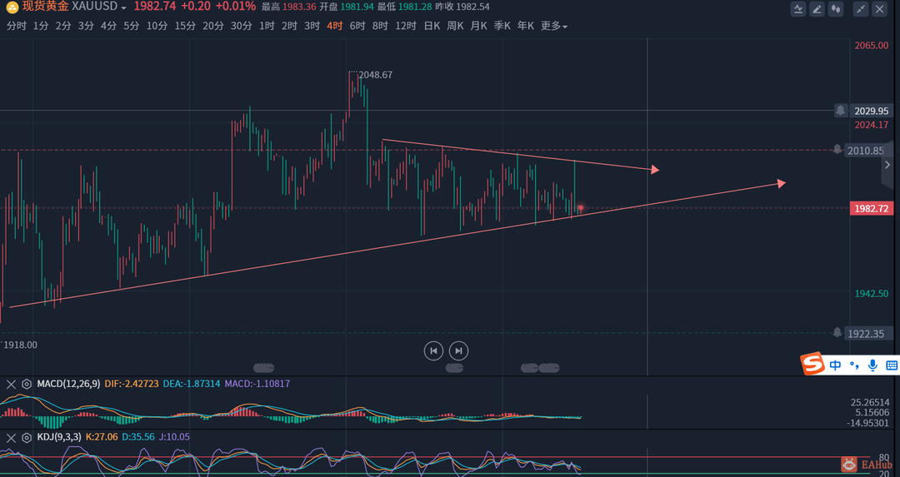Switch to daily 日K chart
900x477 pixels.
[x=432, y=26]
